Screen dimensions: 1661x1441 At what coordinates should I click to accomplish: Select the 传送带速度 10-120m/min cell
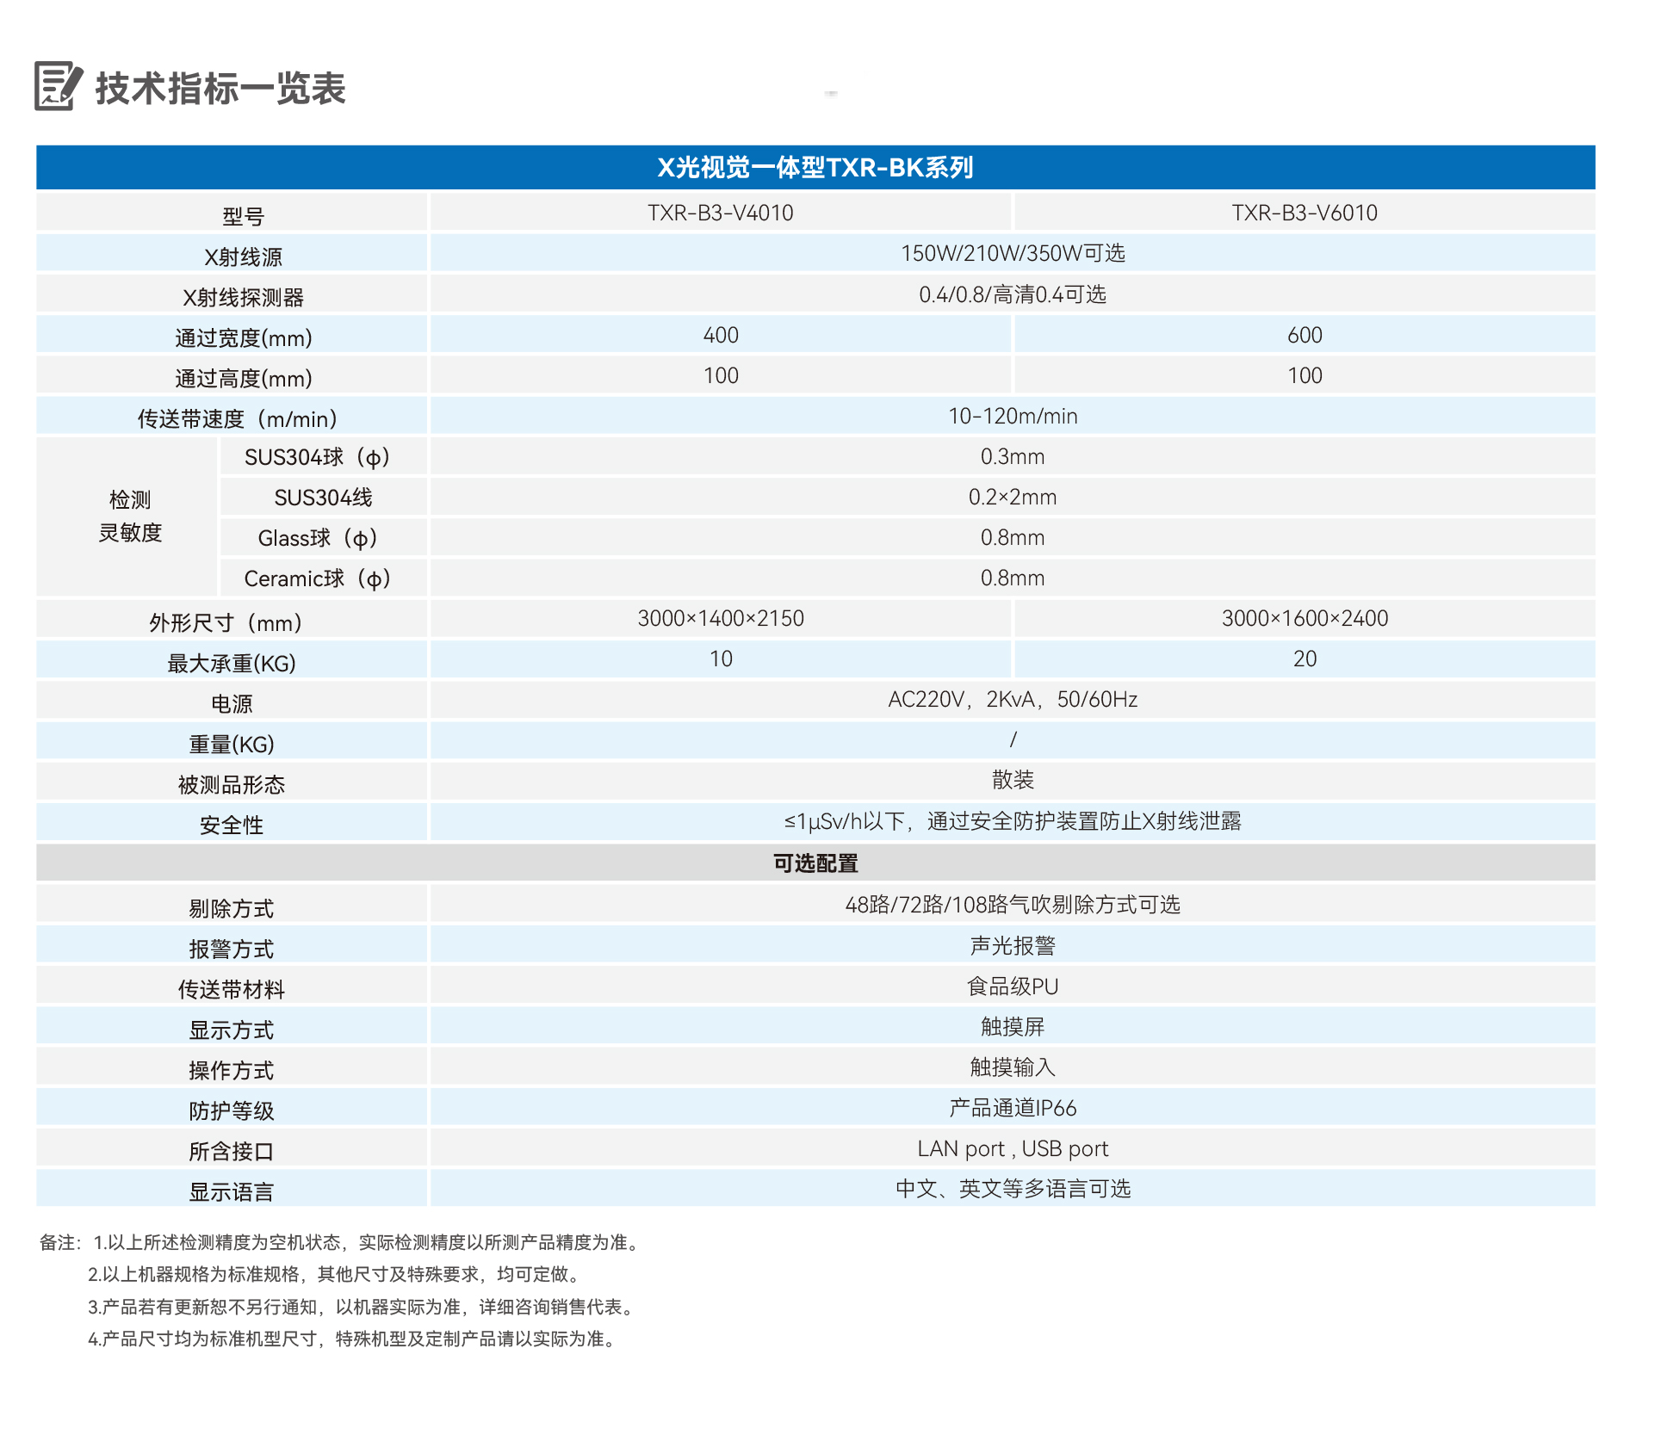coord(1016,417)
